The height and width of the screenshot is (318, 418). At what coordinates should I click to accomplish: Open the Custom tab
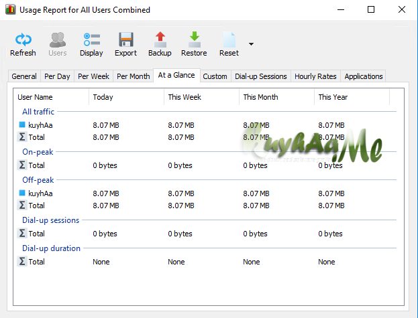coord(215,76)
